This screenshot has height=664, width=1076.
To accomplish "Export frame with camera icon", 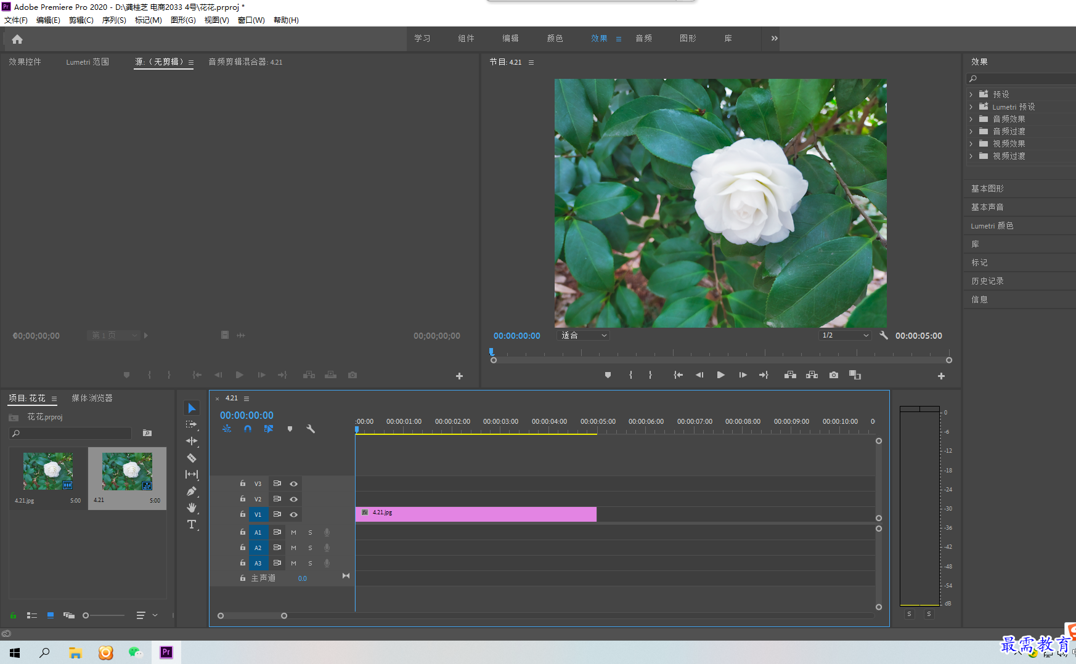I will [834, 375].
